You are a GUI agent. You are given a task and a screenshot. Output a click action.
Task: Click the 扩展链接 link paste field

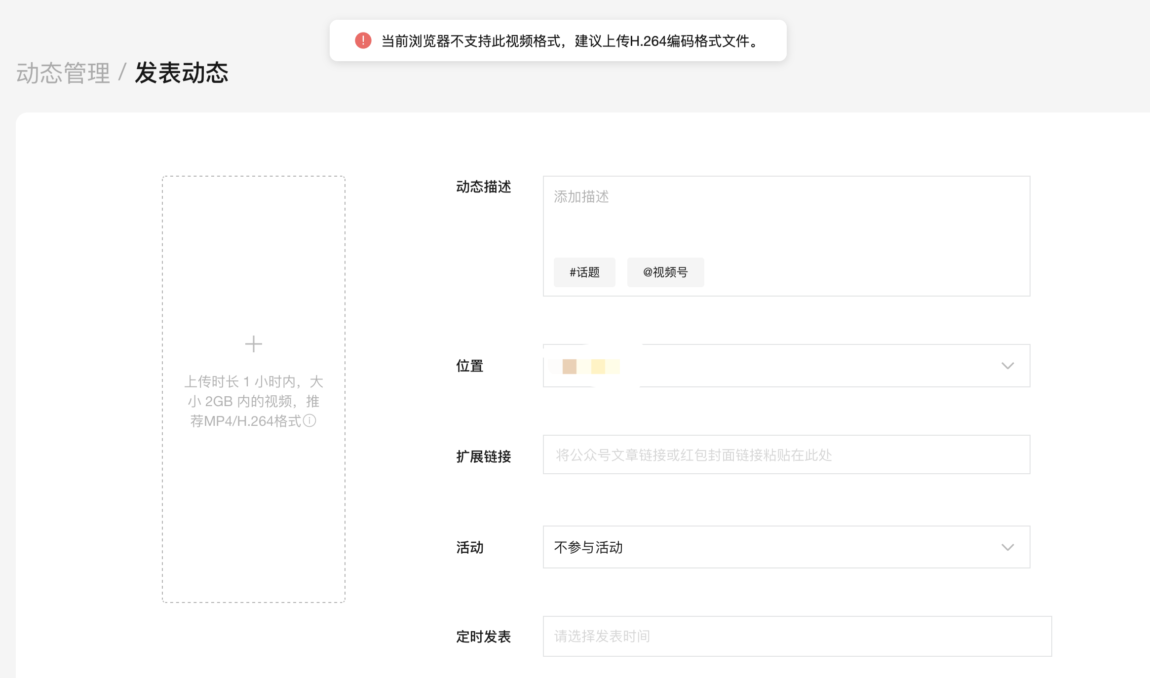(786, 455)
